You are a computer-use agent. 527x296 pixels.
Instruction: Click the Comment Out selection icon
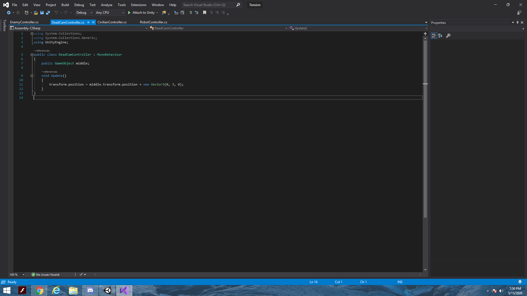click(190, 13)
